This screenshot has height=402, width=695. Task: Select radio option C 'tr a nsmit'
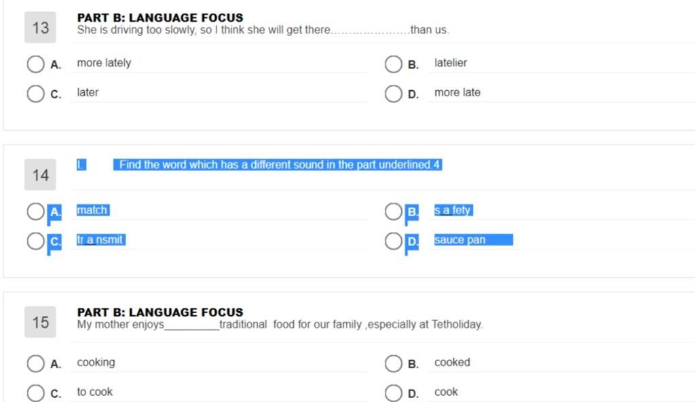point(35,241)
